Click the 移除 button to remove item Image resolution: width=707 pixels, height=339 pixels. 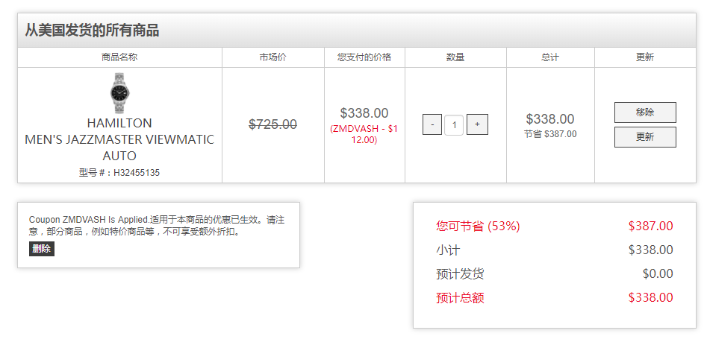pyautogui.click(x=645, y=112)
